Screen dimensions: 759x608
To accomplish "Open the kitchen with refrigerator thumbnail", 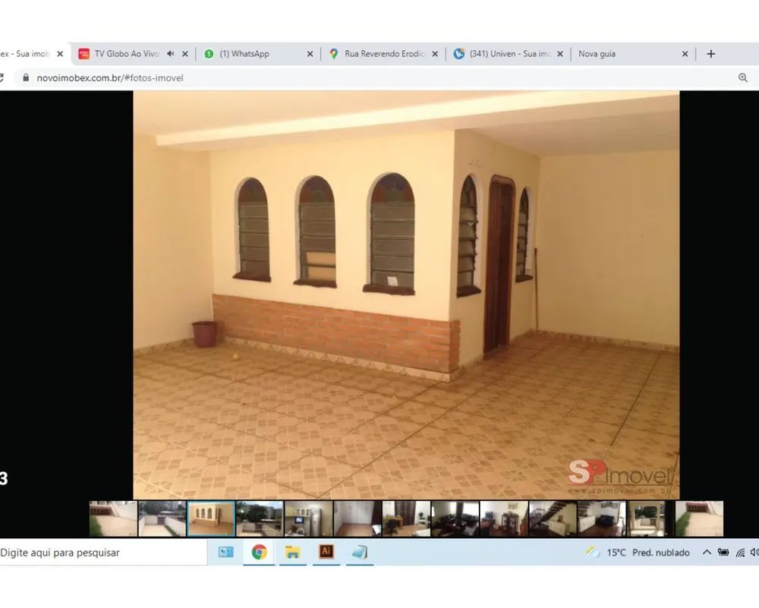I will (x=308, y=519).
